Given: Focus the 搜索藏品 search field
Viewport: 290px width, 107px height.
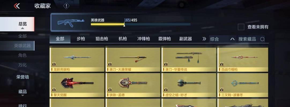Looking at the screenshot, I should (247, 39).
